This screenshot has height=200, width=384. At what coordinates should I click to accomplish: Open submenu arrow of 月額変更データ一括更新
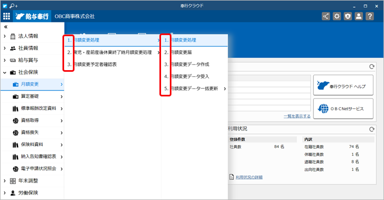click(225, 89)
